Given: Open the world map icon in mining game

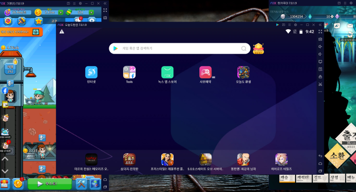Looking at the screenshot, I should (95, 184).
